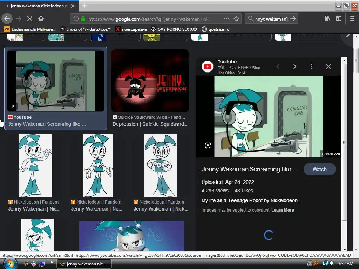The width and height of the screenshot is (359, 269).
Task: Toggle the sidebar view icon
Action: tap(339, 19)
